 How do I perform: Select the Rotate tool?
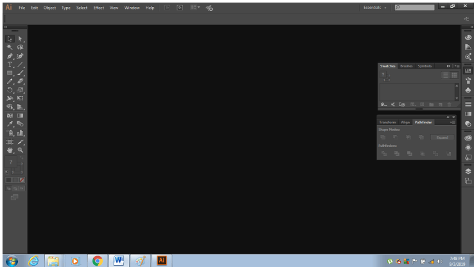tap(10, 90)
